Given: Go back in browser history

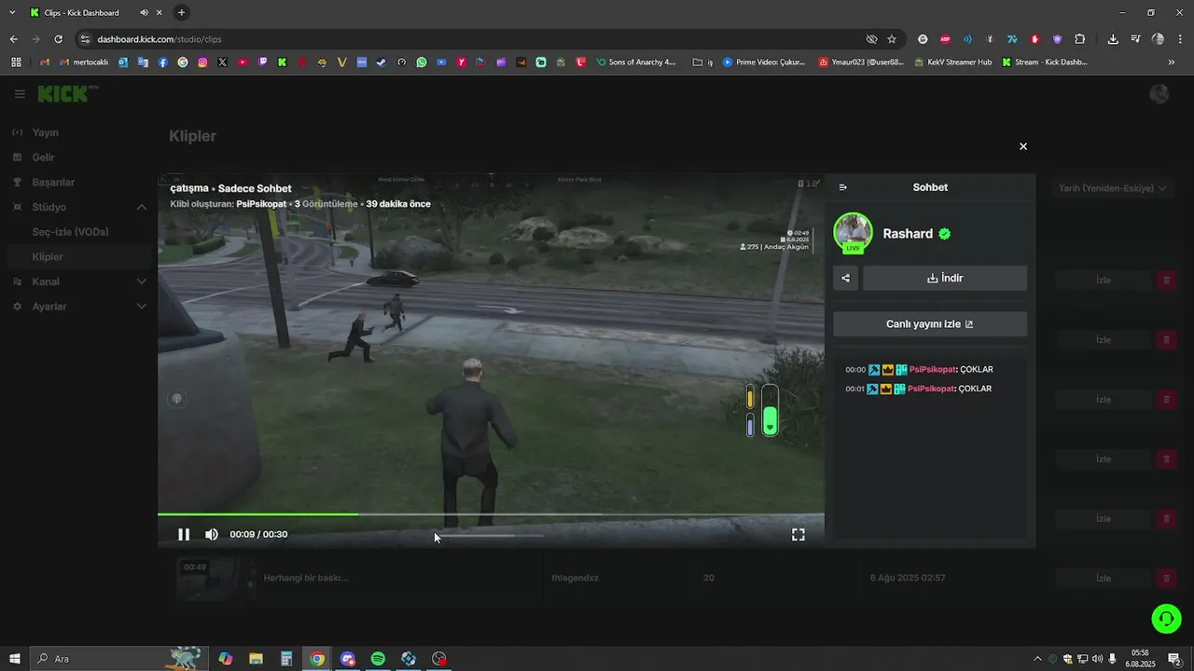Looking at the screenshot, I should point(13,39).
